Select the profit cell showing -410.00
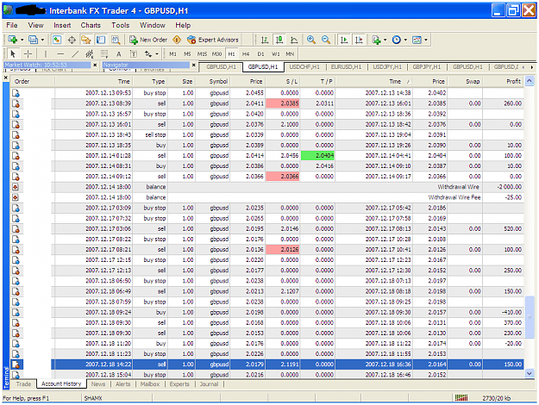The width and height of the screenshot is (539, 405). [x=504, y=312]
